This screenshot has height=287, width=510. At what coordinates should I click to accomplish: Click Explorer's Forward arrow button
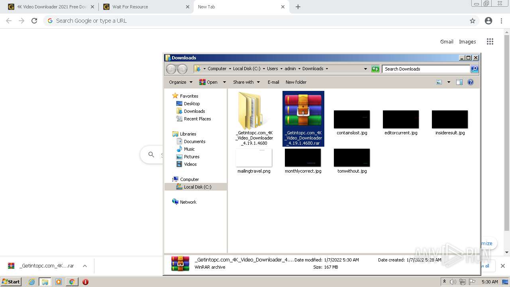tap(182, 69)
